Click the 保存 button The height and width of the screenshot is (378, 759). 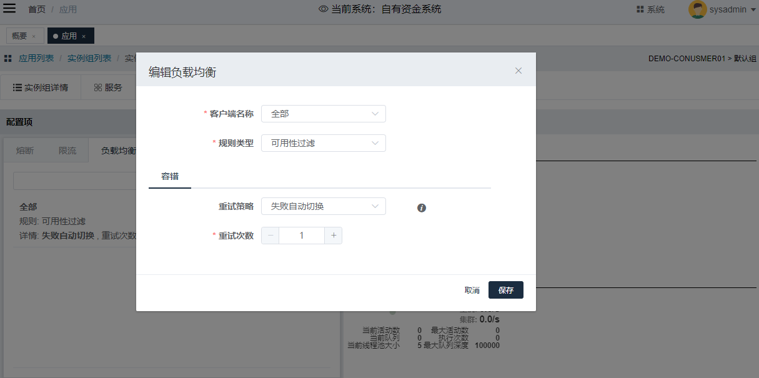(505, 291)
